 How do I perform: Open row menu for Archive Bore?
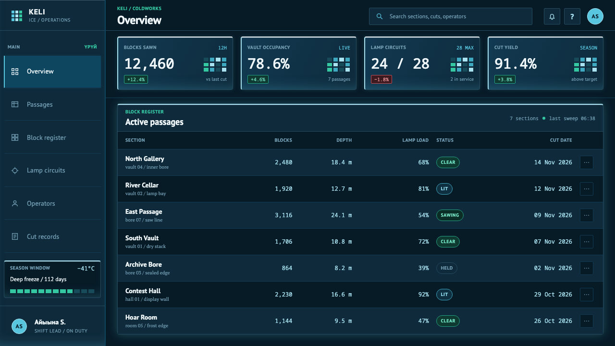(x=587, y=268)
